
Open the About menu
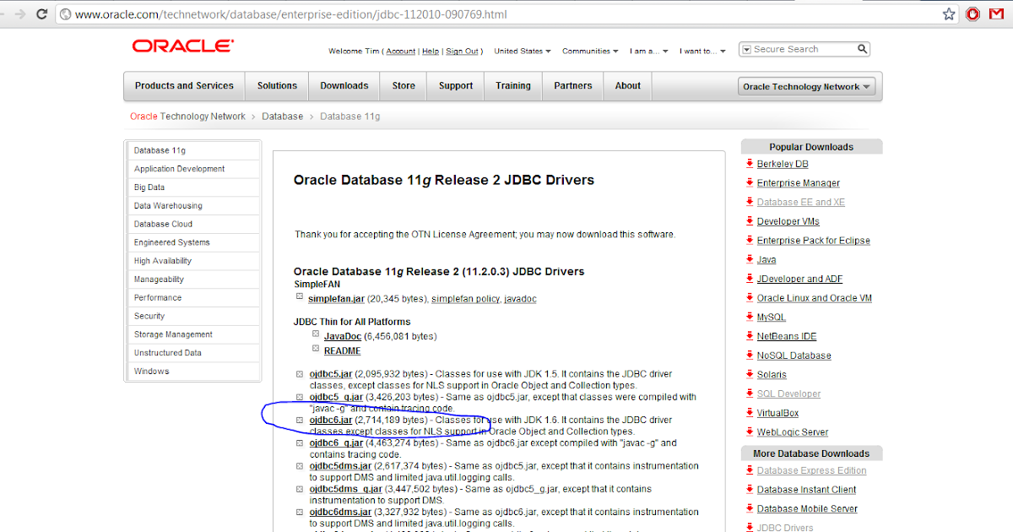628,85
